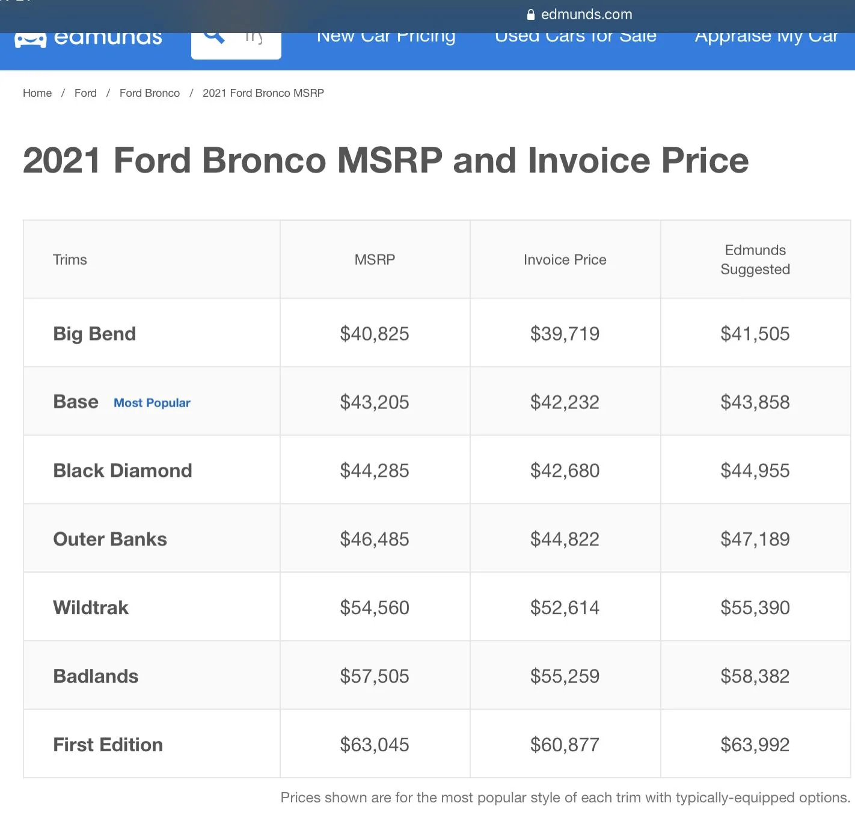This screenshot has width=855, height=815.
Task: Click the Most Popular badge
Action: [x=152, y=403]
